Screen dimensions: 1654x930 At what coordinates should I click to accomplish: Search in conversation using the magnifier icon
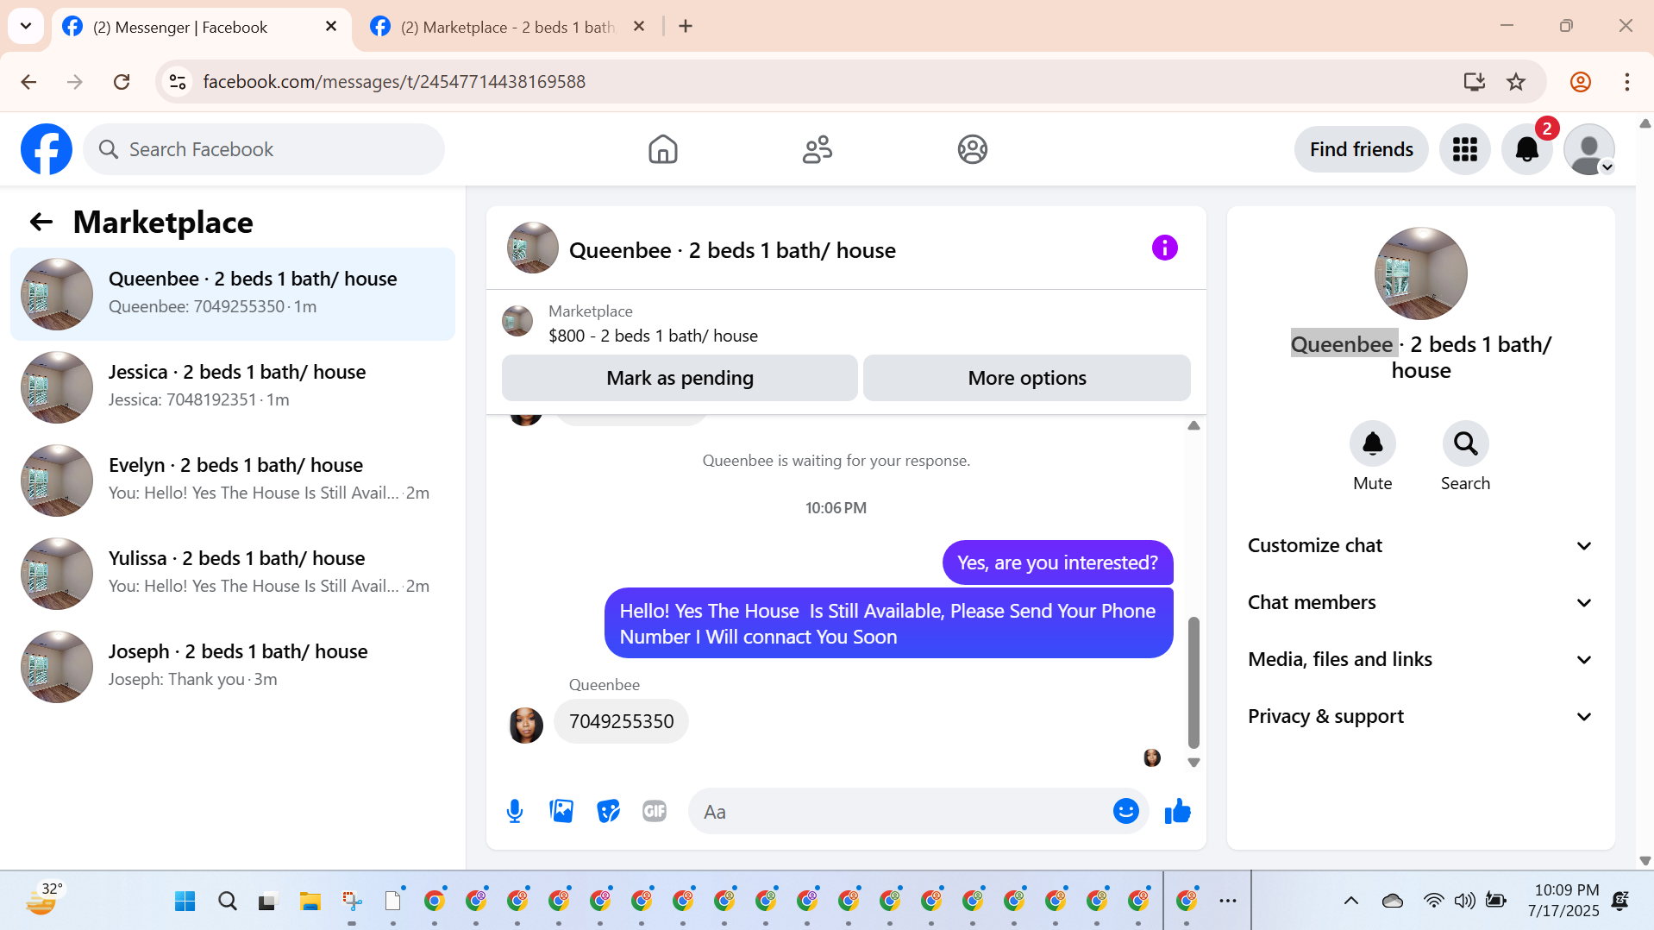coord(1465,443)
